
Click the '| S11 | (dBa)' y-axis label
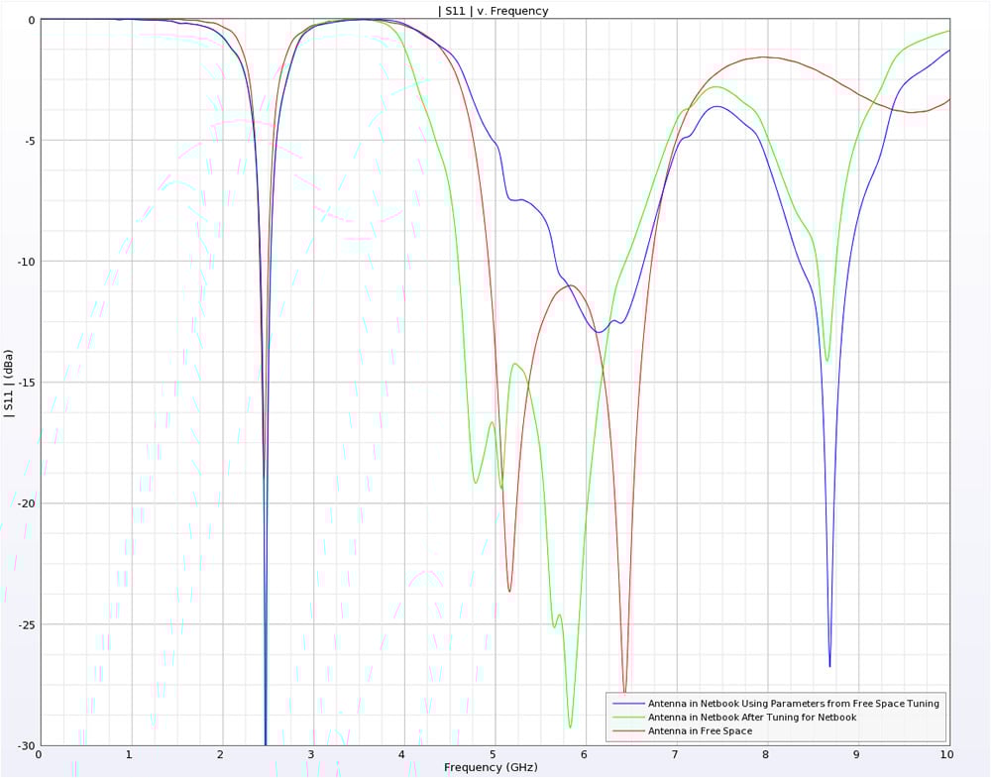[x=9, y=383]
